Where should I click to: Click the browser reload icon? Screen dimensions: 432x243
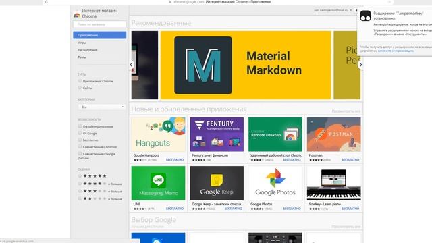pyautogui.click(x=47, y=2)
